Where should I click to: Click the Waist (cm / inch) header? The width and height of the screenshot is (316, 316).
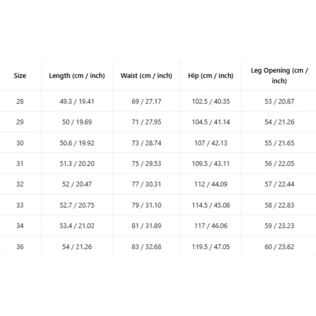(146, 75)
